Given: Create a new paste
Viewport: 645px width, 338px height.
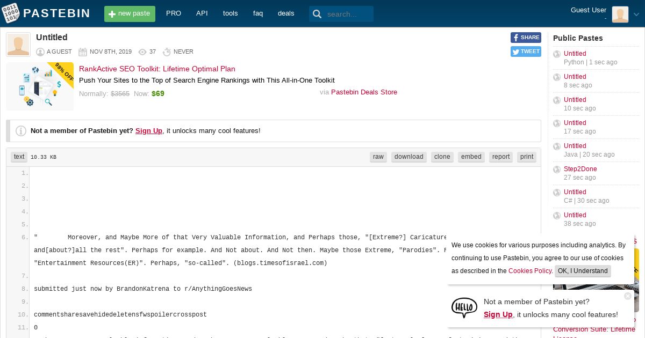Looking at the screenshot, I should click(130, 14).
